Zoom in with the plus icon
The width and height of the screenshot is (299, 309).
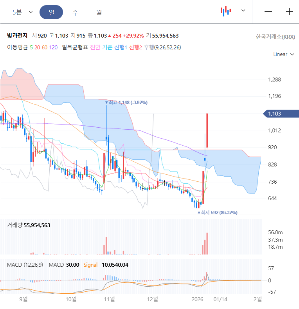coord(289,12)
